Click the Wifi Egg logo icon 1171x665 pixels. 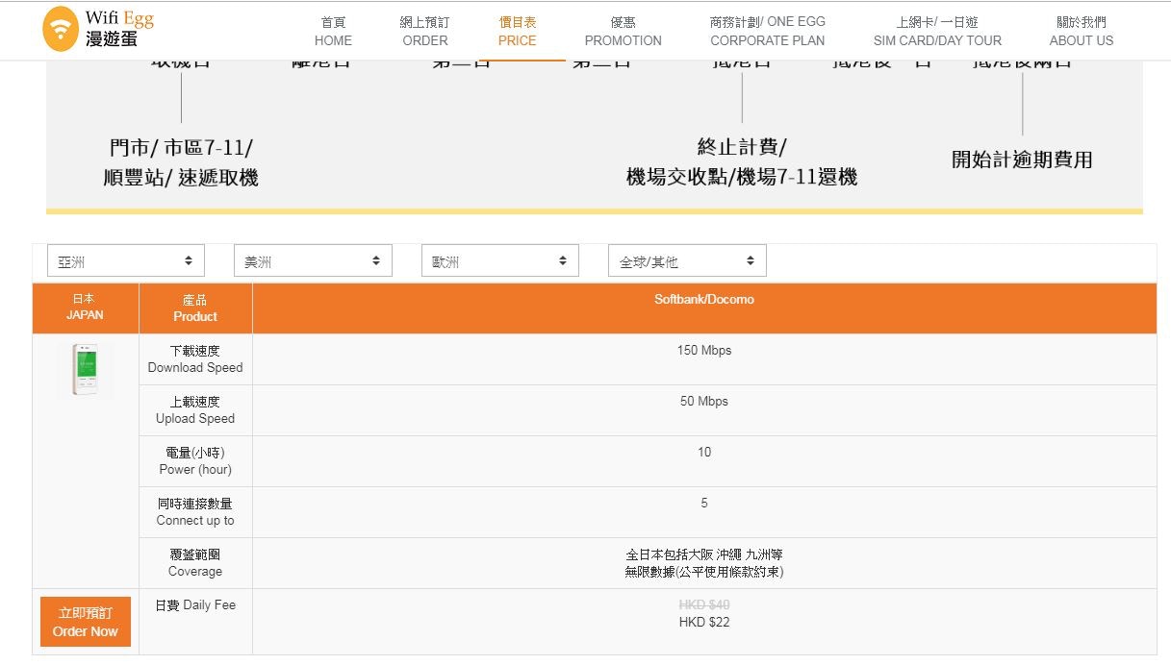click(61, 30)
